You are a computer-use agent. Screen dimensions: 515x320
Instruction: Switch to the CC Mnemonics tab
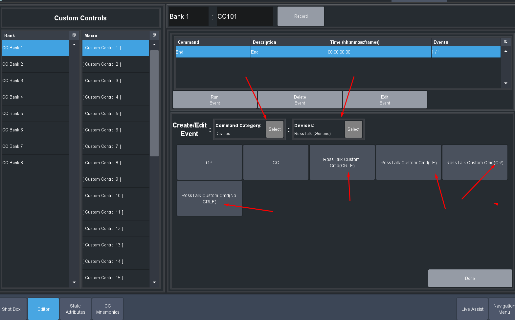[108, 309]
